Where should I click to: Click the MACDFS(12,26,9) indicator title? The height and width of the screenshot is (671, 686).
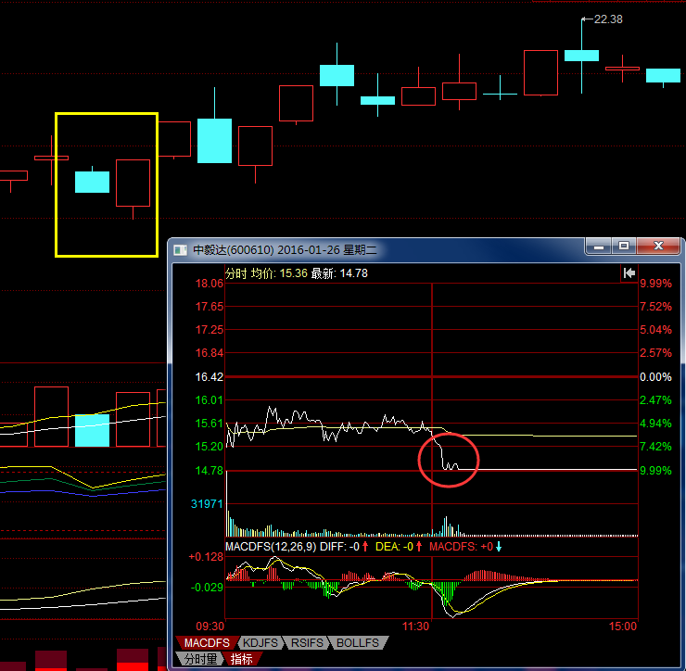click(271, 547)
